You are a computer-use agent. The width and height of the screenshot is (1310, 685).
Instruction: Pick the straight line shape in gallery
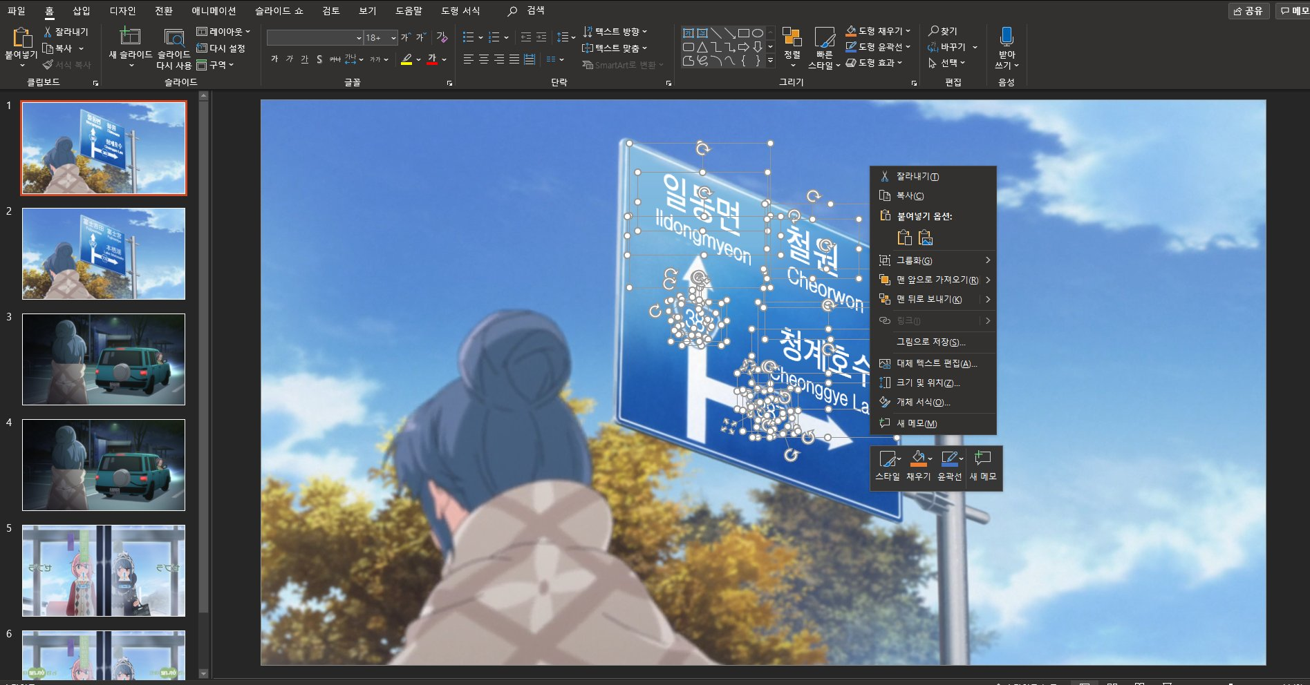(716, 33)
